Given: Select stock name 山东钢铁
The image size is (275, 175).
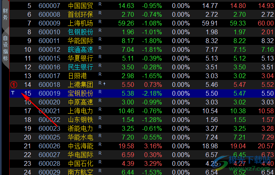Looking at the screenshot, I should click(81, 120).
